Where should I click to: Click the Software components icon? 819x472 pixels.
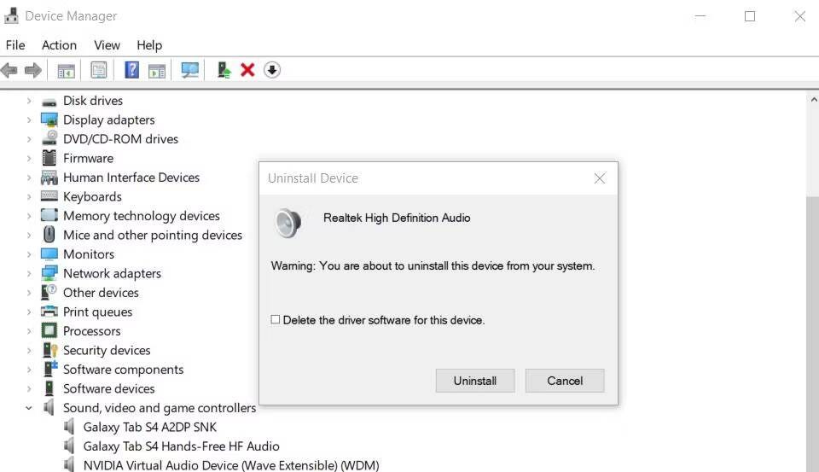click(49, 369)
